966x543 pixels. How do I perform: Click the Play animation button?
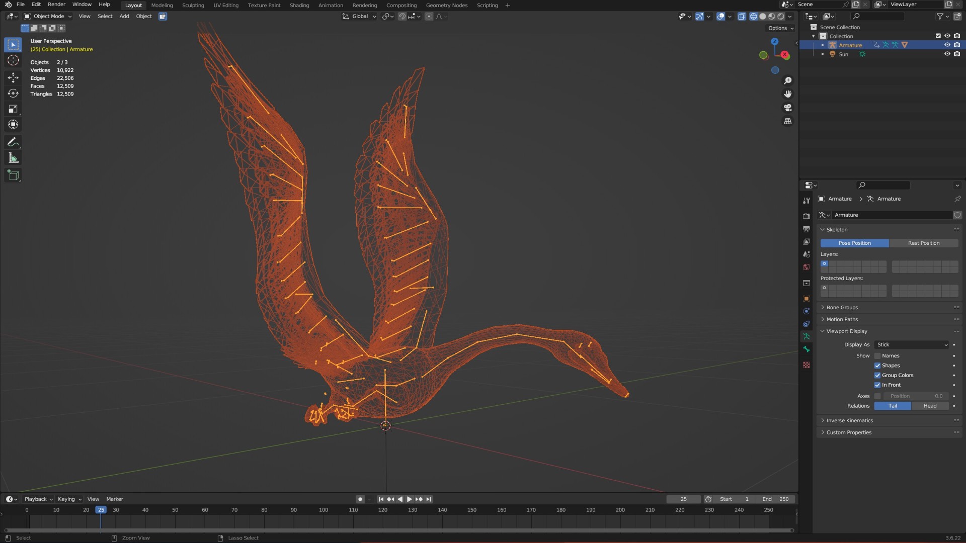point(409,499)
